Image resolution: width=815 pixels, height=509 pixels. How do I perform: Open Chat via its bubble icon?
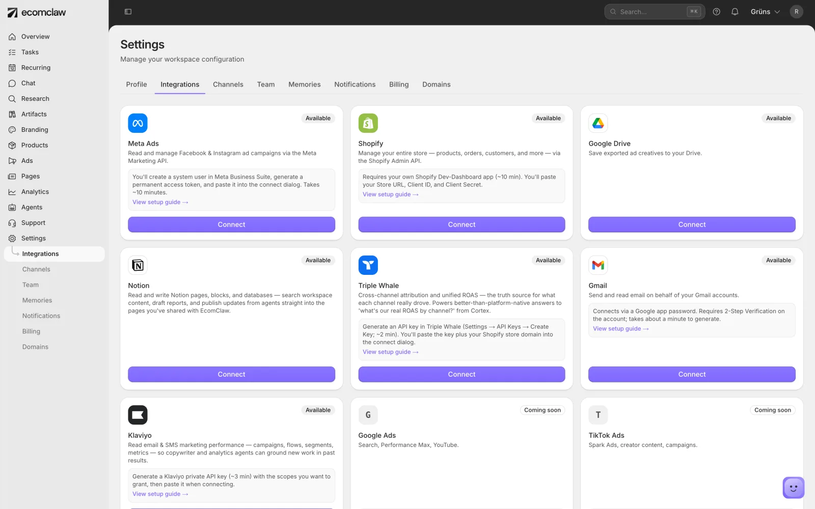click(x=12, y=83)
